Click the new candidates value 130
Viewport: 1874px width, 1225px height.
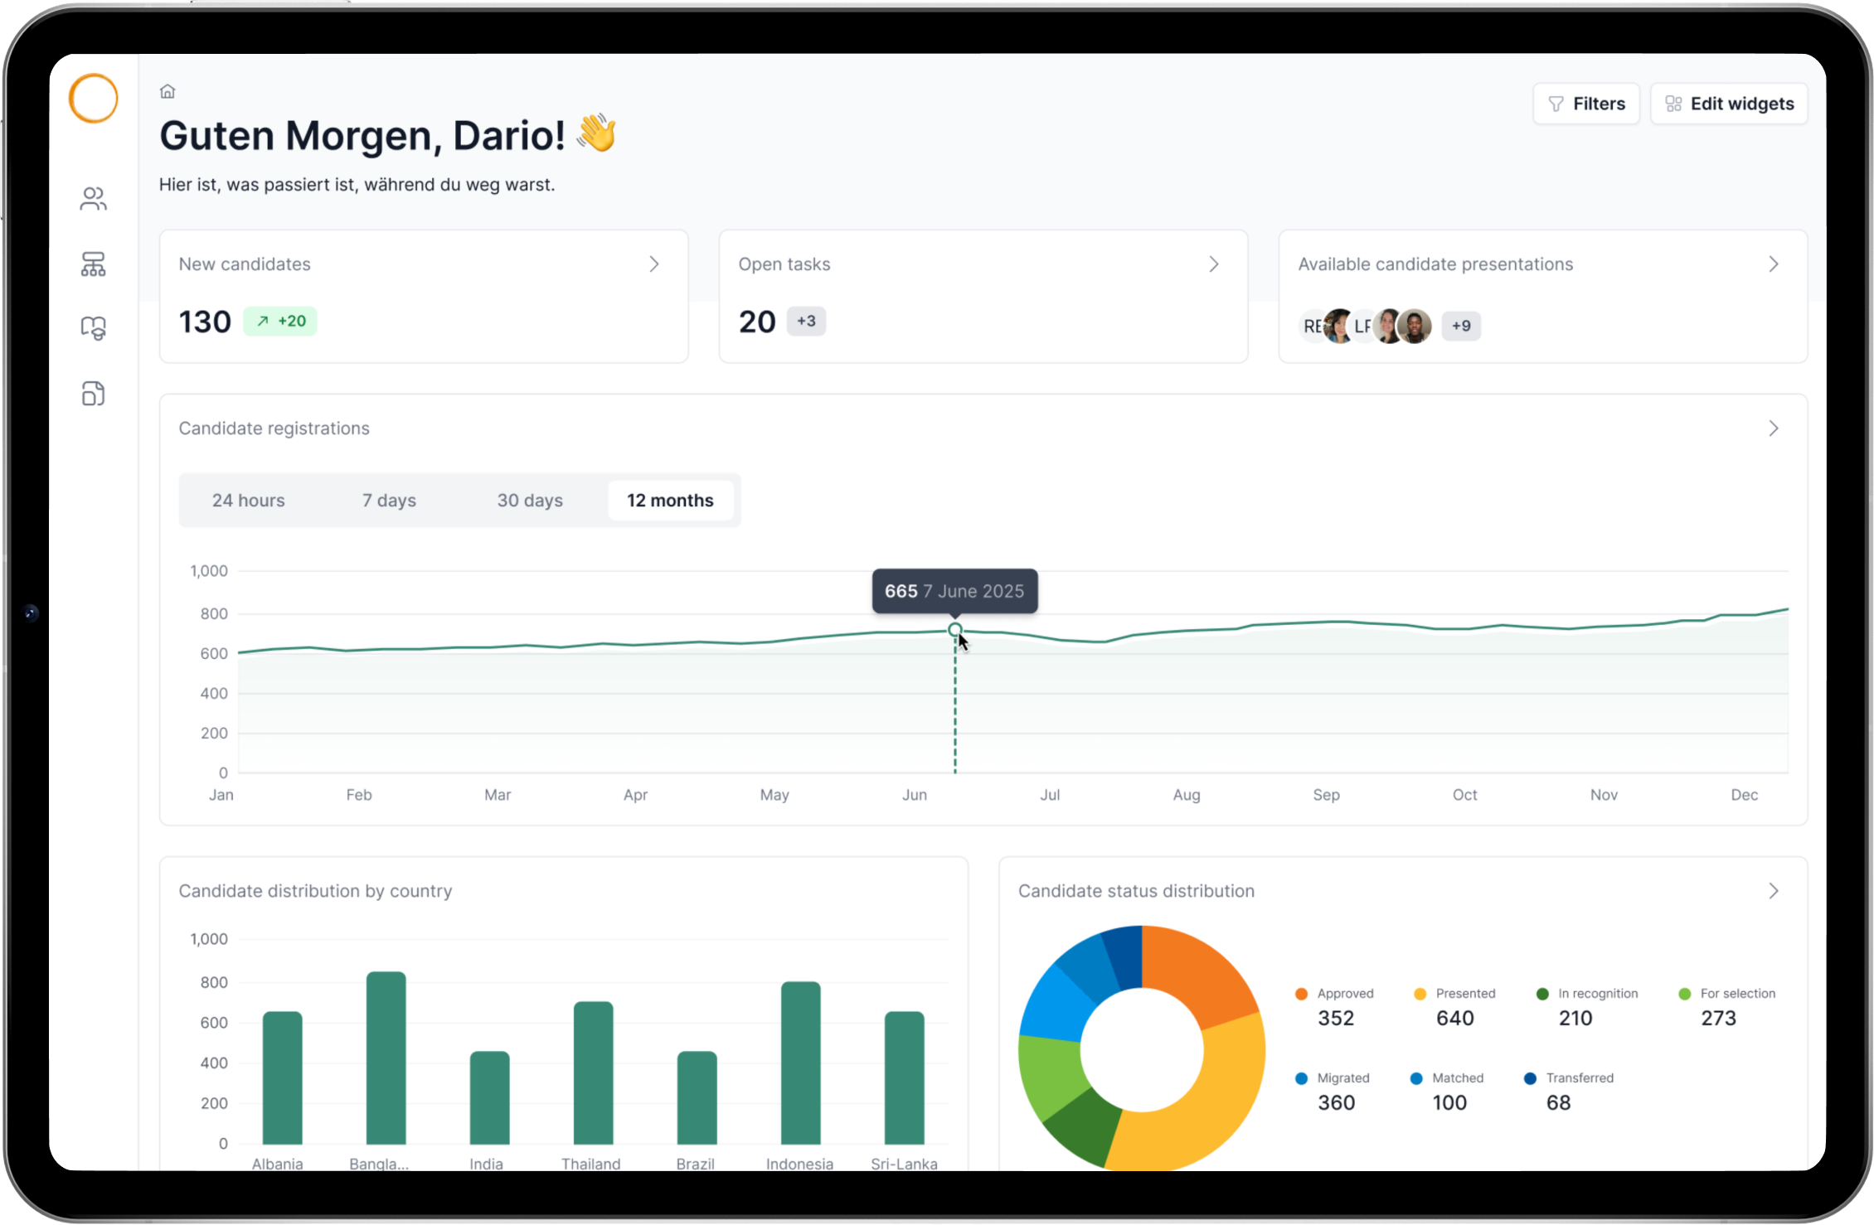click(205, 322)
